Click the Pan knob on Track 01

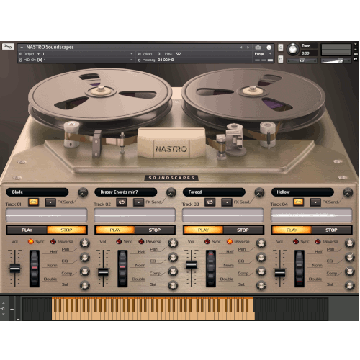click(x=85, y=243)
